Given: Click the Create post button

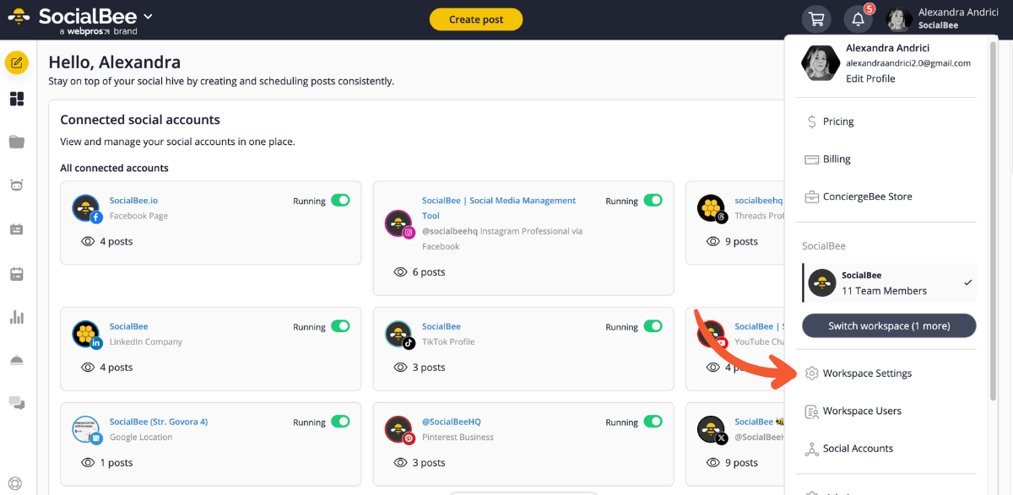Looking at the screenshot, I should (475, 19).
